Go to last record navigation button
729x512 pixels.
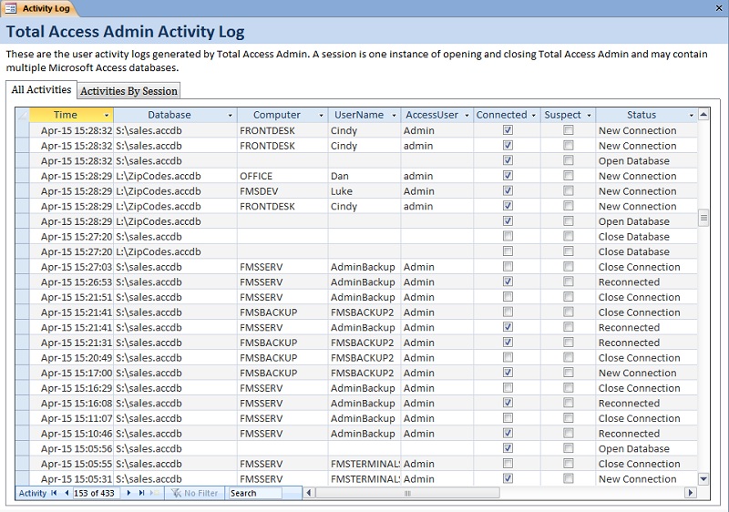point(142,493)
